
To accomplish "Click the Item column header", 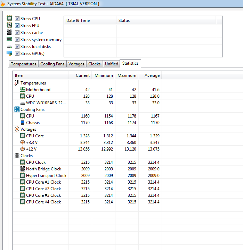I will pos(40,75).
